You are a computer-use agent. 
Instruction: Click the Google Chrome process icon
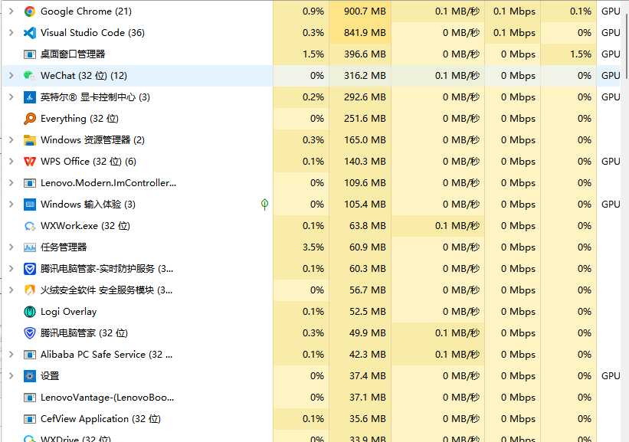[x=30, y=11]
